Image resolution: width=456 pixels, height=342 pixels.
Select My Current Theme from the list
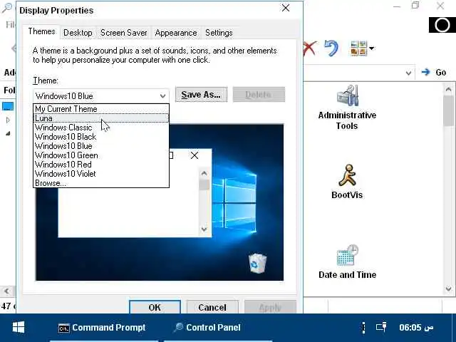[x=101, y=109]
